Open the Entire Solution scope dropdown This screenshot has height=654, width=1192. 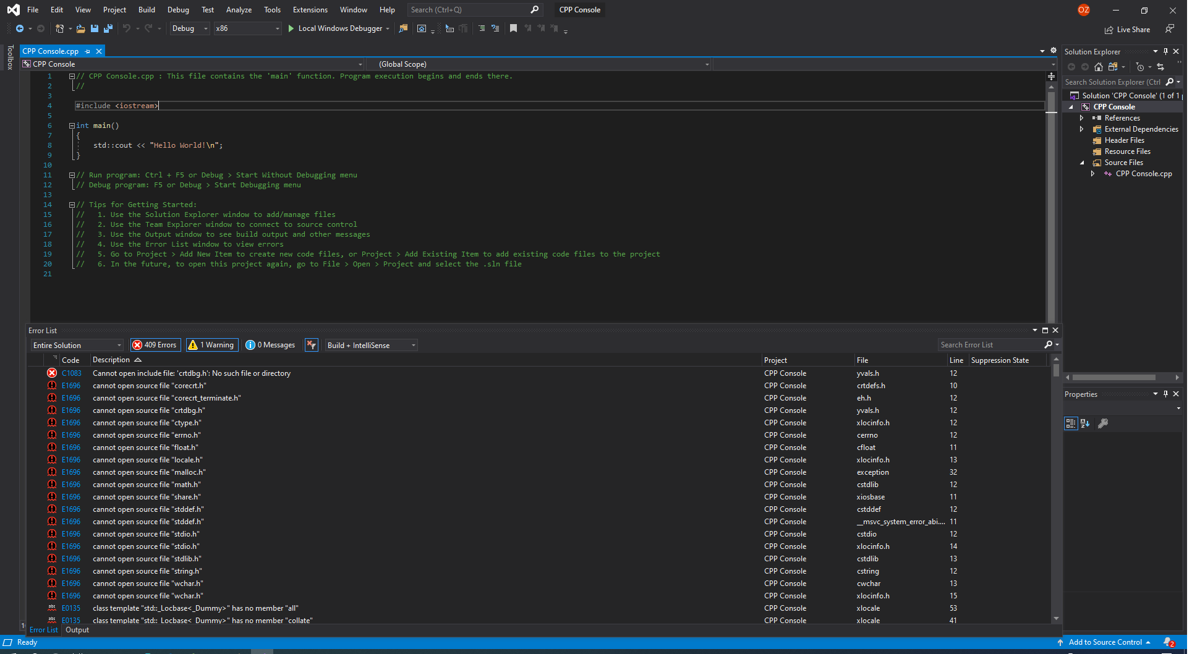point(77,345)
